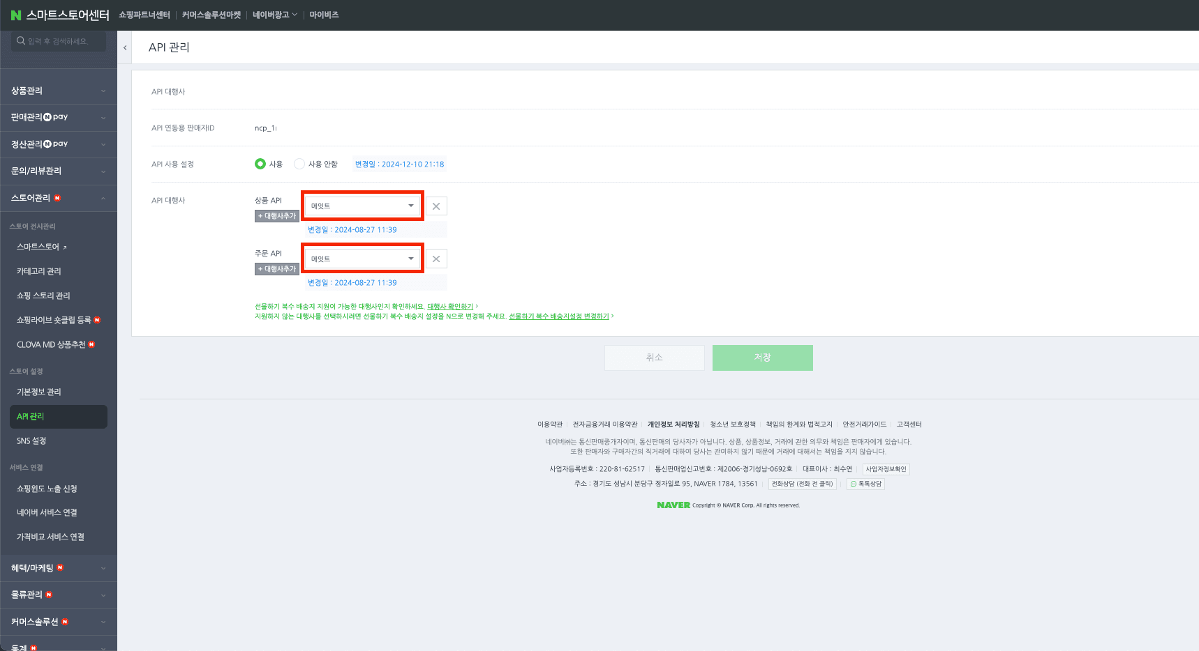Select the 사용 안함 radio button

[x=299, y=164]
